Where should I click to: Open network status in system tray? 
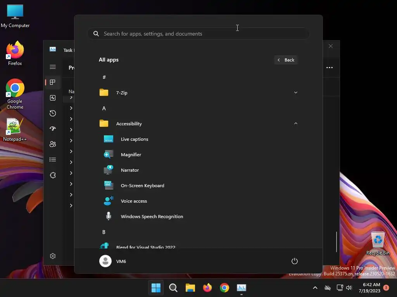[x=340, y=288]
